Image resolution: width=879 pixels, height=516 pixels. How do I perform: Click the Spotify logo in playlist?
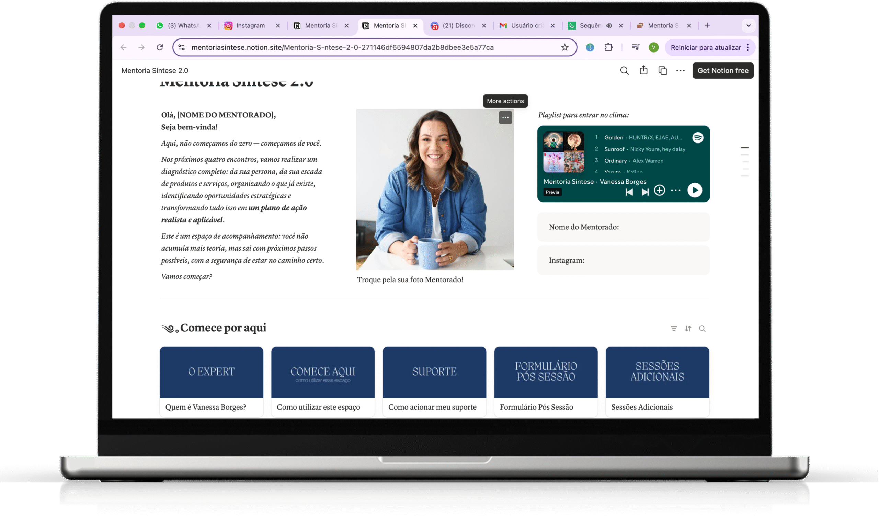pos(698,138)
